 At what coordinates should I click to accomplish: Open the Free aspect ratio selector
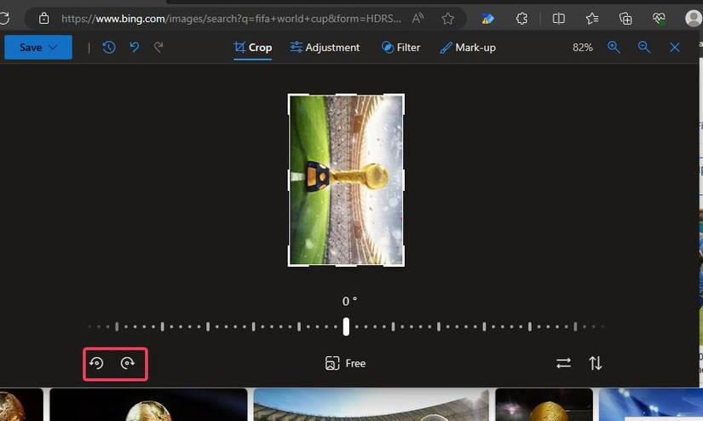pos(345,363)
